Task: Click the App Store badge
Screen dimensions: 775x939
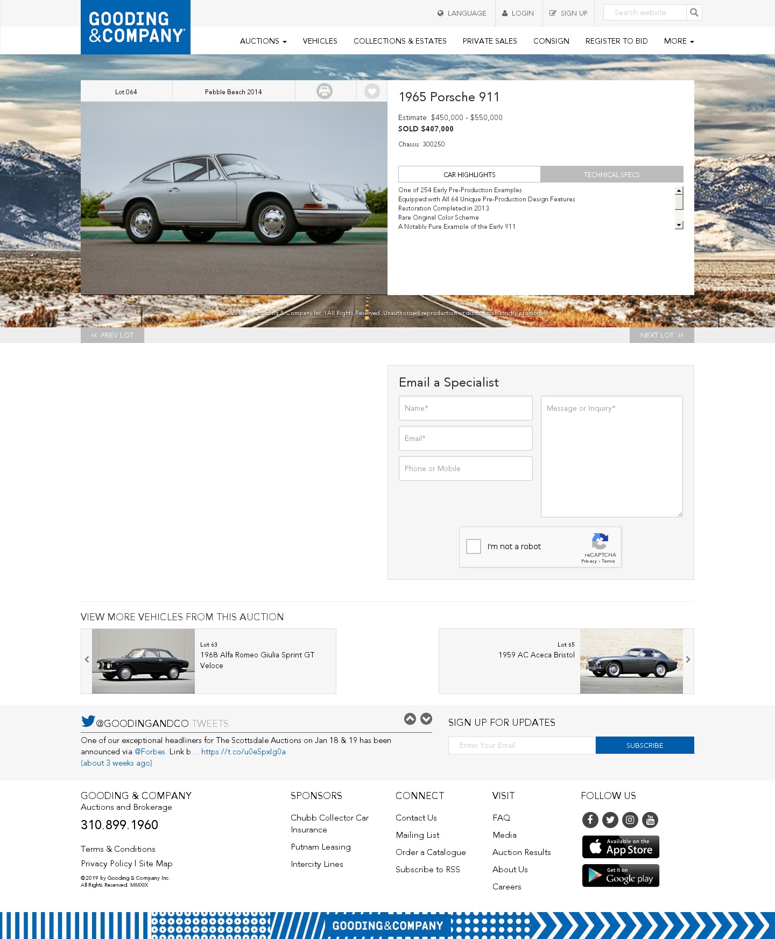Action: [621, 847]
